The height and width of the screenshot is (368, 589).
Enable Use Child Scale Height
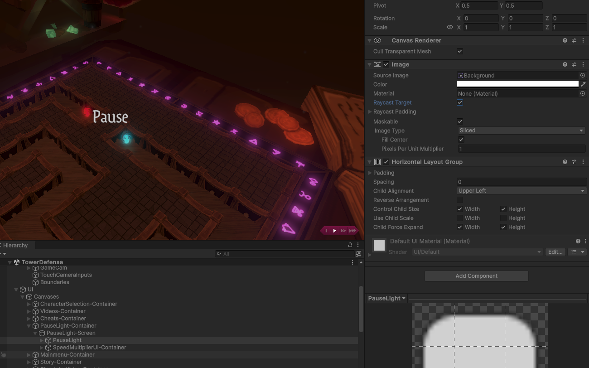503,218
